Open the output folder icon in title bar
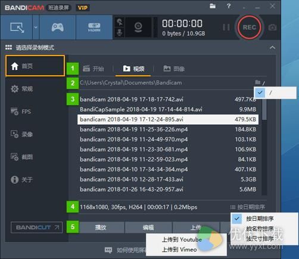The image size is (299, 259). 213,6
